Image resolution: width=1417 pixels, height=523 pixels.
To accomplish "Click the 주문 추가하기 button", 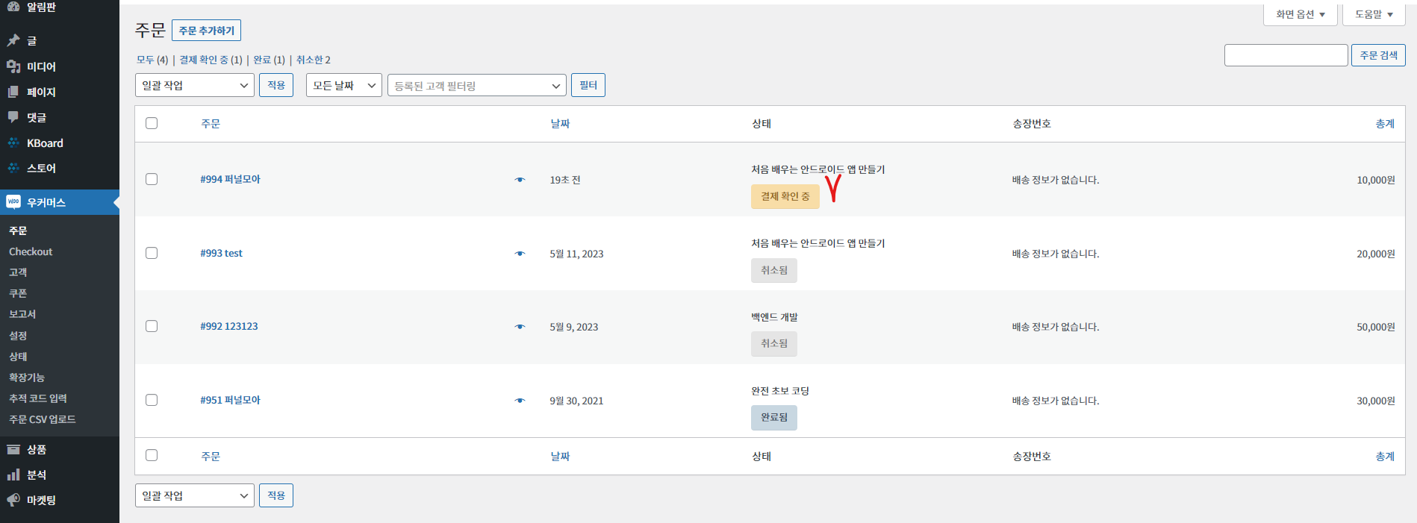I will click(x=206, y=31).
